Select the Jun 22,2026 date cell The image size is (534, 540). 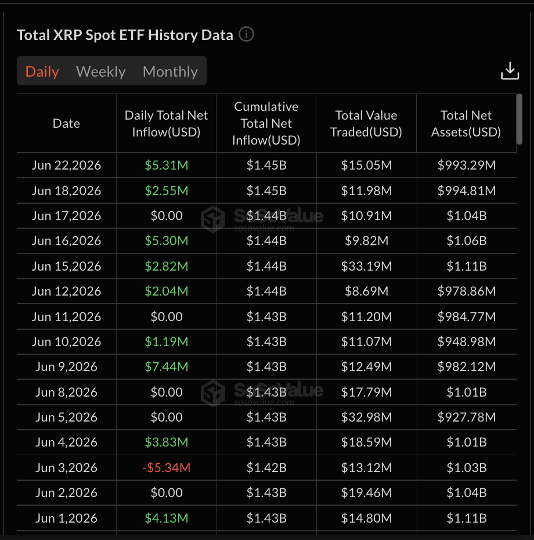click(66, 165)
